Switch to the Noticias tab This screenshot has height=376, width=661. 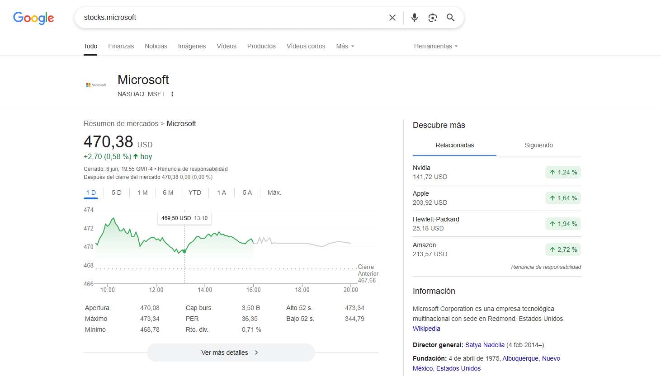[156, 46]
